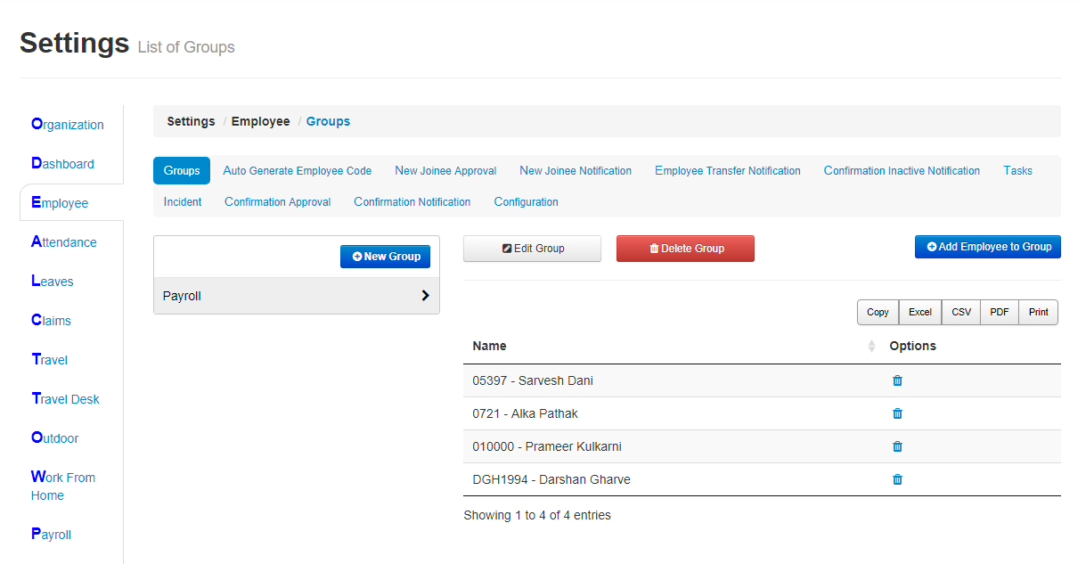Open the Configuration tab
This screenshot has height=564, width=1086.
click(526, 202)
